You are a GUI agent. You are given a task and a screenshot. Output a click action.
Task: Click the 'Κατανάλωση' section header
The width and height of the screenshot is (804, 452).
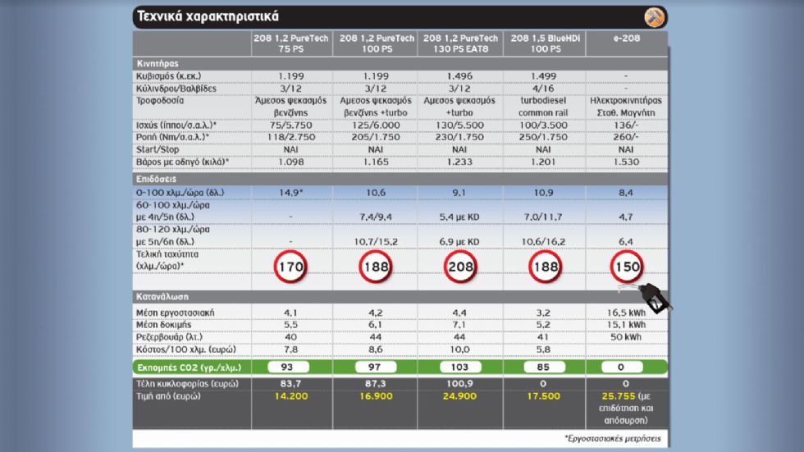pyautogui.click(x=162, y=297)
